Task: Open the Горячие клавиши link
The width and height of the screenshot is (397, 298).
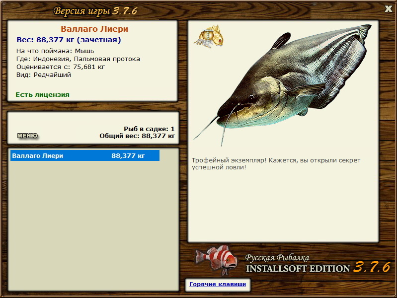Action: click(218, 284)
